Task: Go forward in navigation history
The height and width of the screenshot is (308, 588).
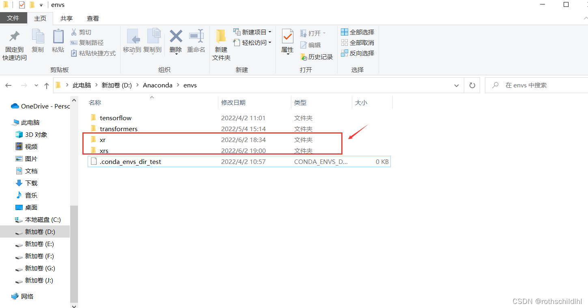Action: [x=24, y=85]
